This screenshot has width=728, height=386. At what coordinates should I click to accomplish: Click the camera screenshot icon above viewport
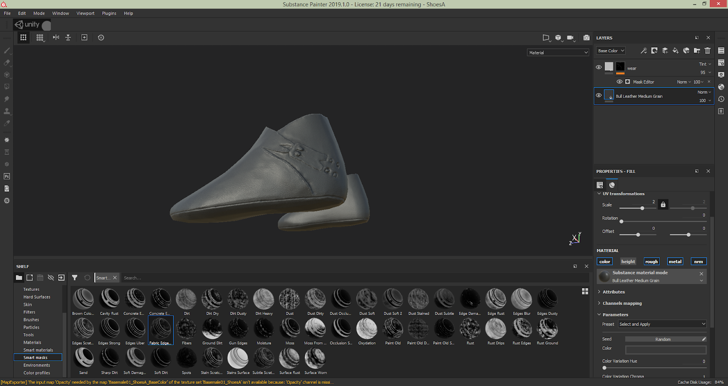586,38
